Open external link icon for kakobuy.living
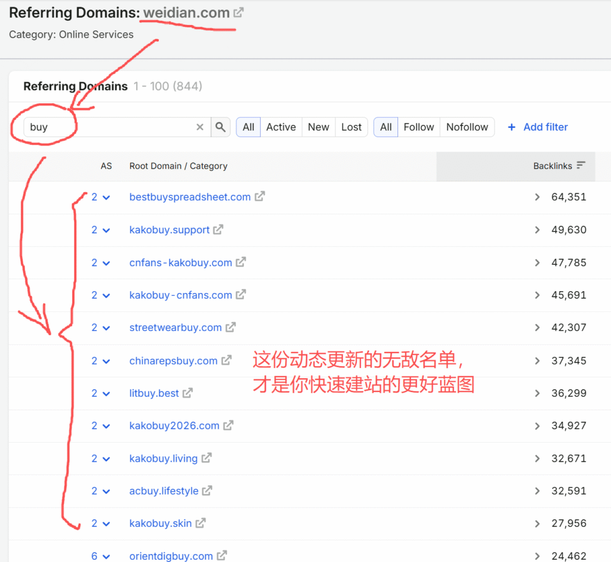 tap(206, 458)
